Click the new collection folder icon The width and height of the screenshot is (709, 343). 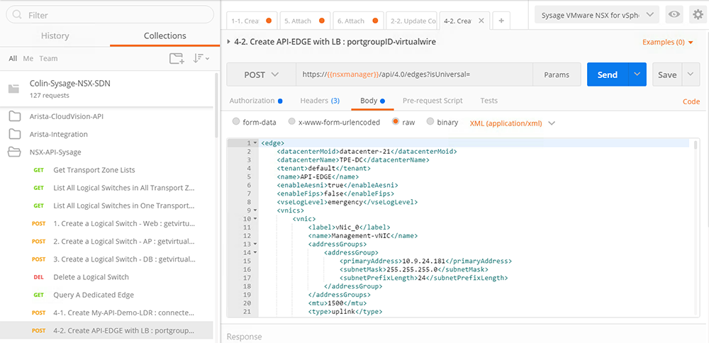coord(177,58)
